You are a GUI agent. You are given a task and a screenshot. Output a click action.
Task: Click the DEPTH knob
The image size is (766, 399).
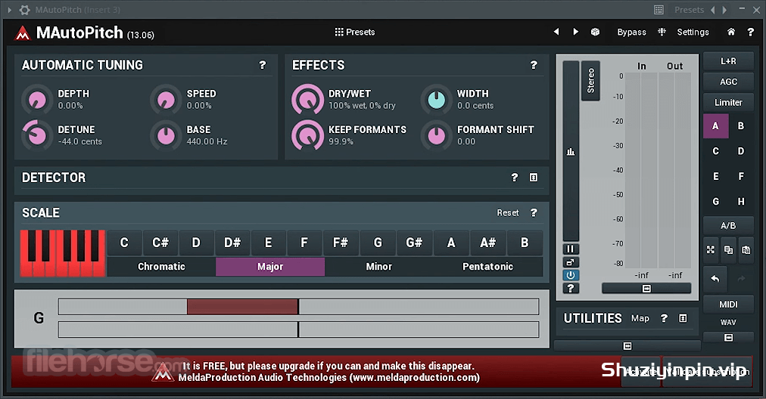tap(37, 100)
